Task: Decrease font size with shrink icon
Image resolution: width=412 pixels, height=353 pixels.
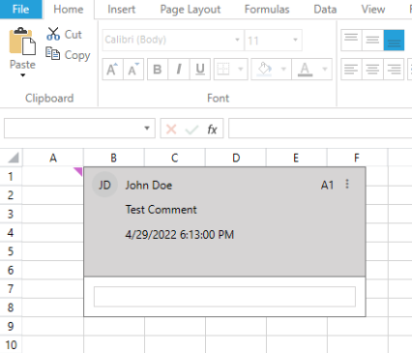Action: [x=133, y=69]
